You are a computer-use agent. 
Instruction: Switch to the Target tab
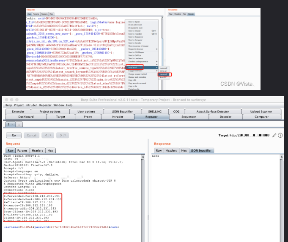[60, 117]
